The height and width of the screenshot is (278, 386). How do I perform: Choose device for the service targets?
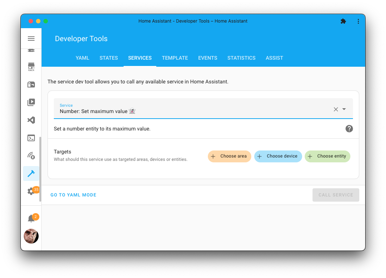(x=278, y=156)
